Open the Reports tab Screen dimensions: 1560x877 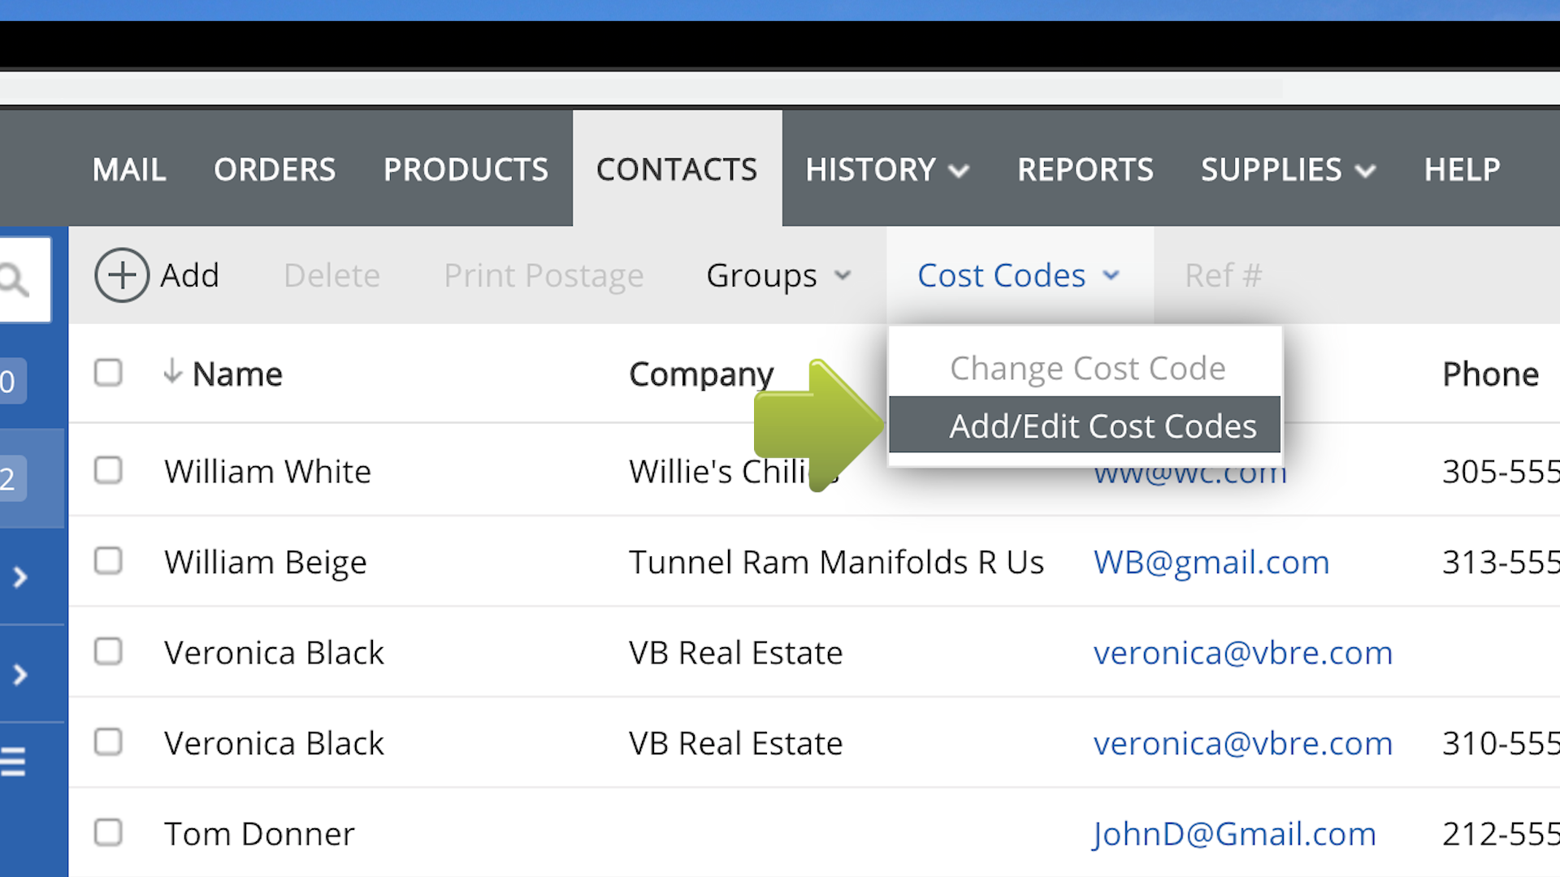[1085, 170]
